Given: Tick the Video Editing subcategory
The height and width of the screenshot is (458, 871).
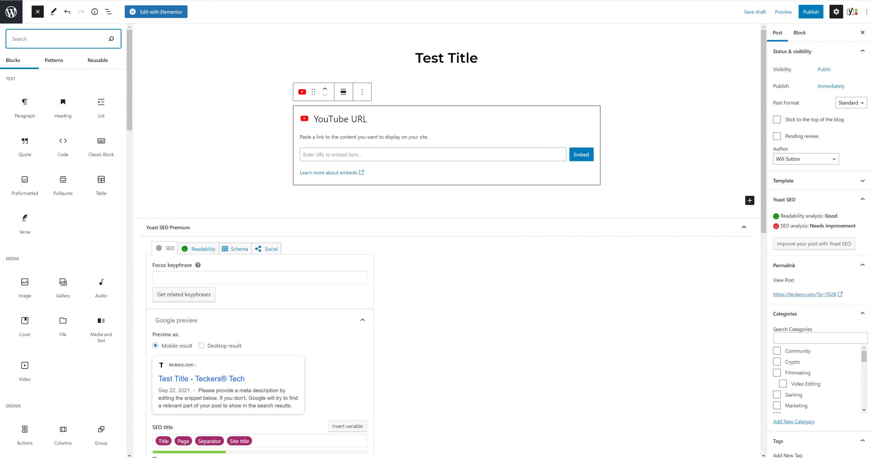Looking at the screenshot, I should 783,384.
